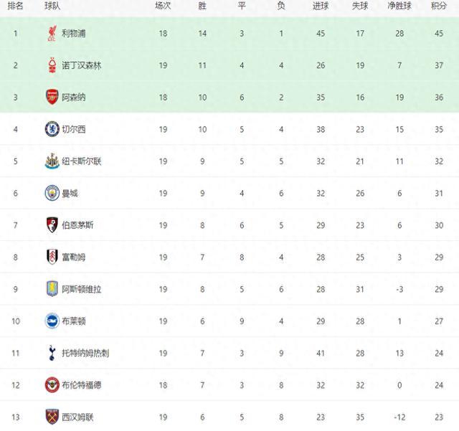Click the Newcastle United crest icon
Viewport: 459px width, 431px height.
52,161
